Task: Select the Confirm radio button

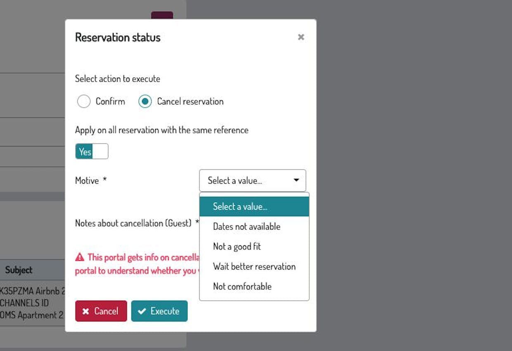Action: [84, 102]
